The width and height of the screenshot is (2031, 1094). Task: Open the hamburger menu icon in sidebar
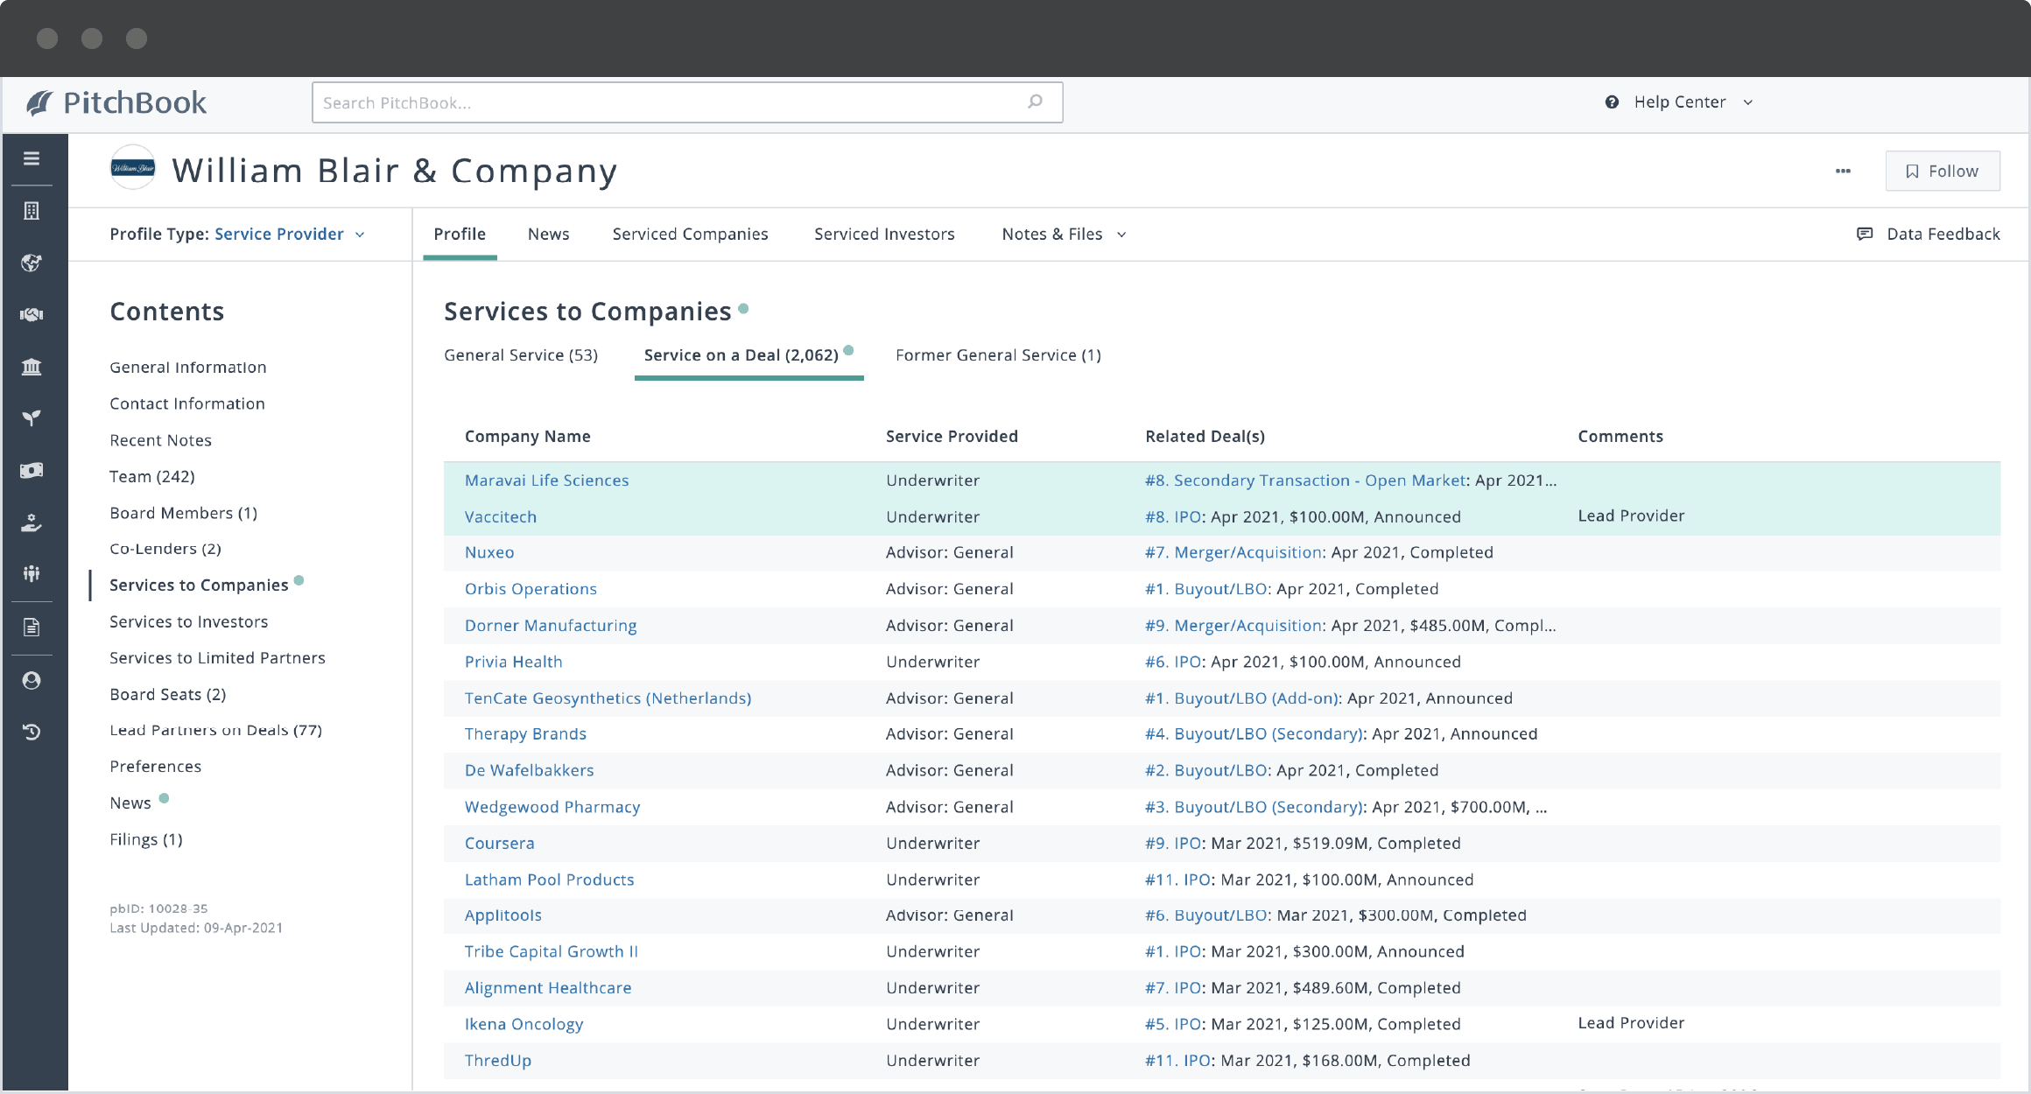tap(32, 158)
